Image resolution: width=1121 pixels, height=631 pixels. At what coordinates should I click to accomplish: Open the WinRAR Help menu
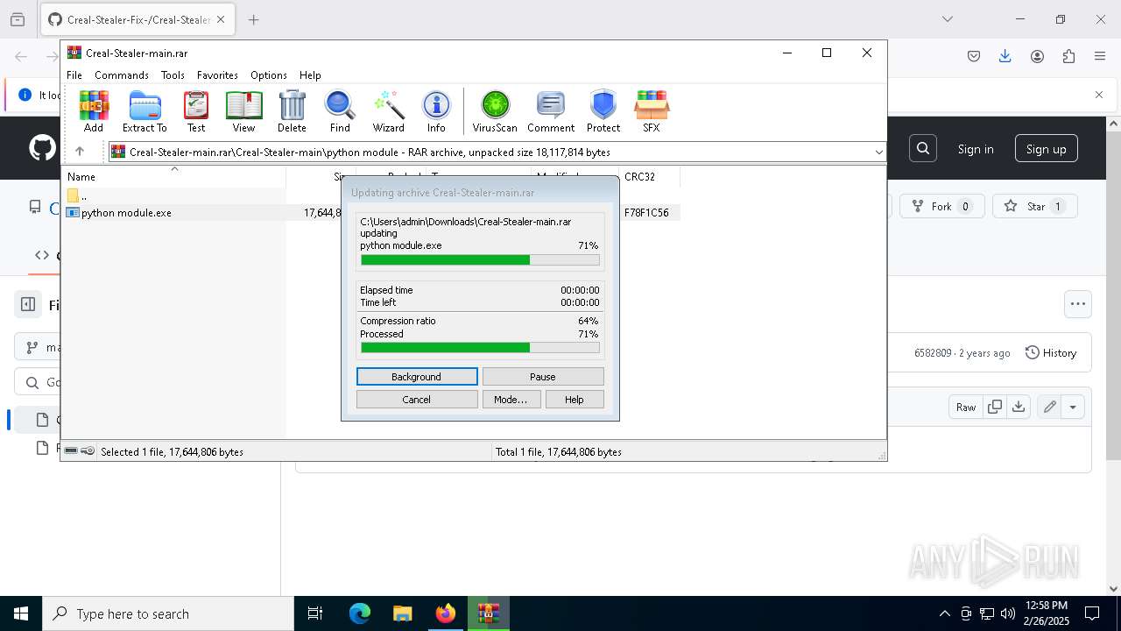pyautogui.click(x=310, y=75)
